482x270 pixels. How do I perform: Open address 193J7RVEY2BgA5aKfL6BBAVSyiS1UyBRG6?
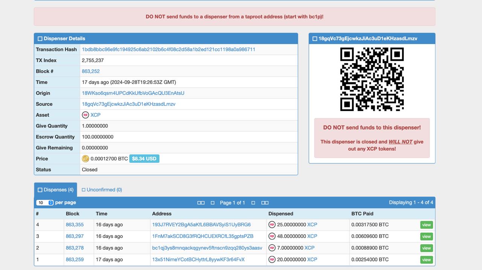[201, 224]
